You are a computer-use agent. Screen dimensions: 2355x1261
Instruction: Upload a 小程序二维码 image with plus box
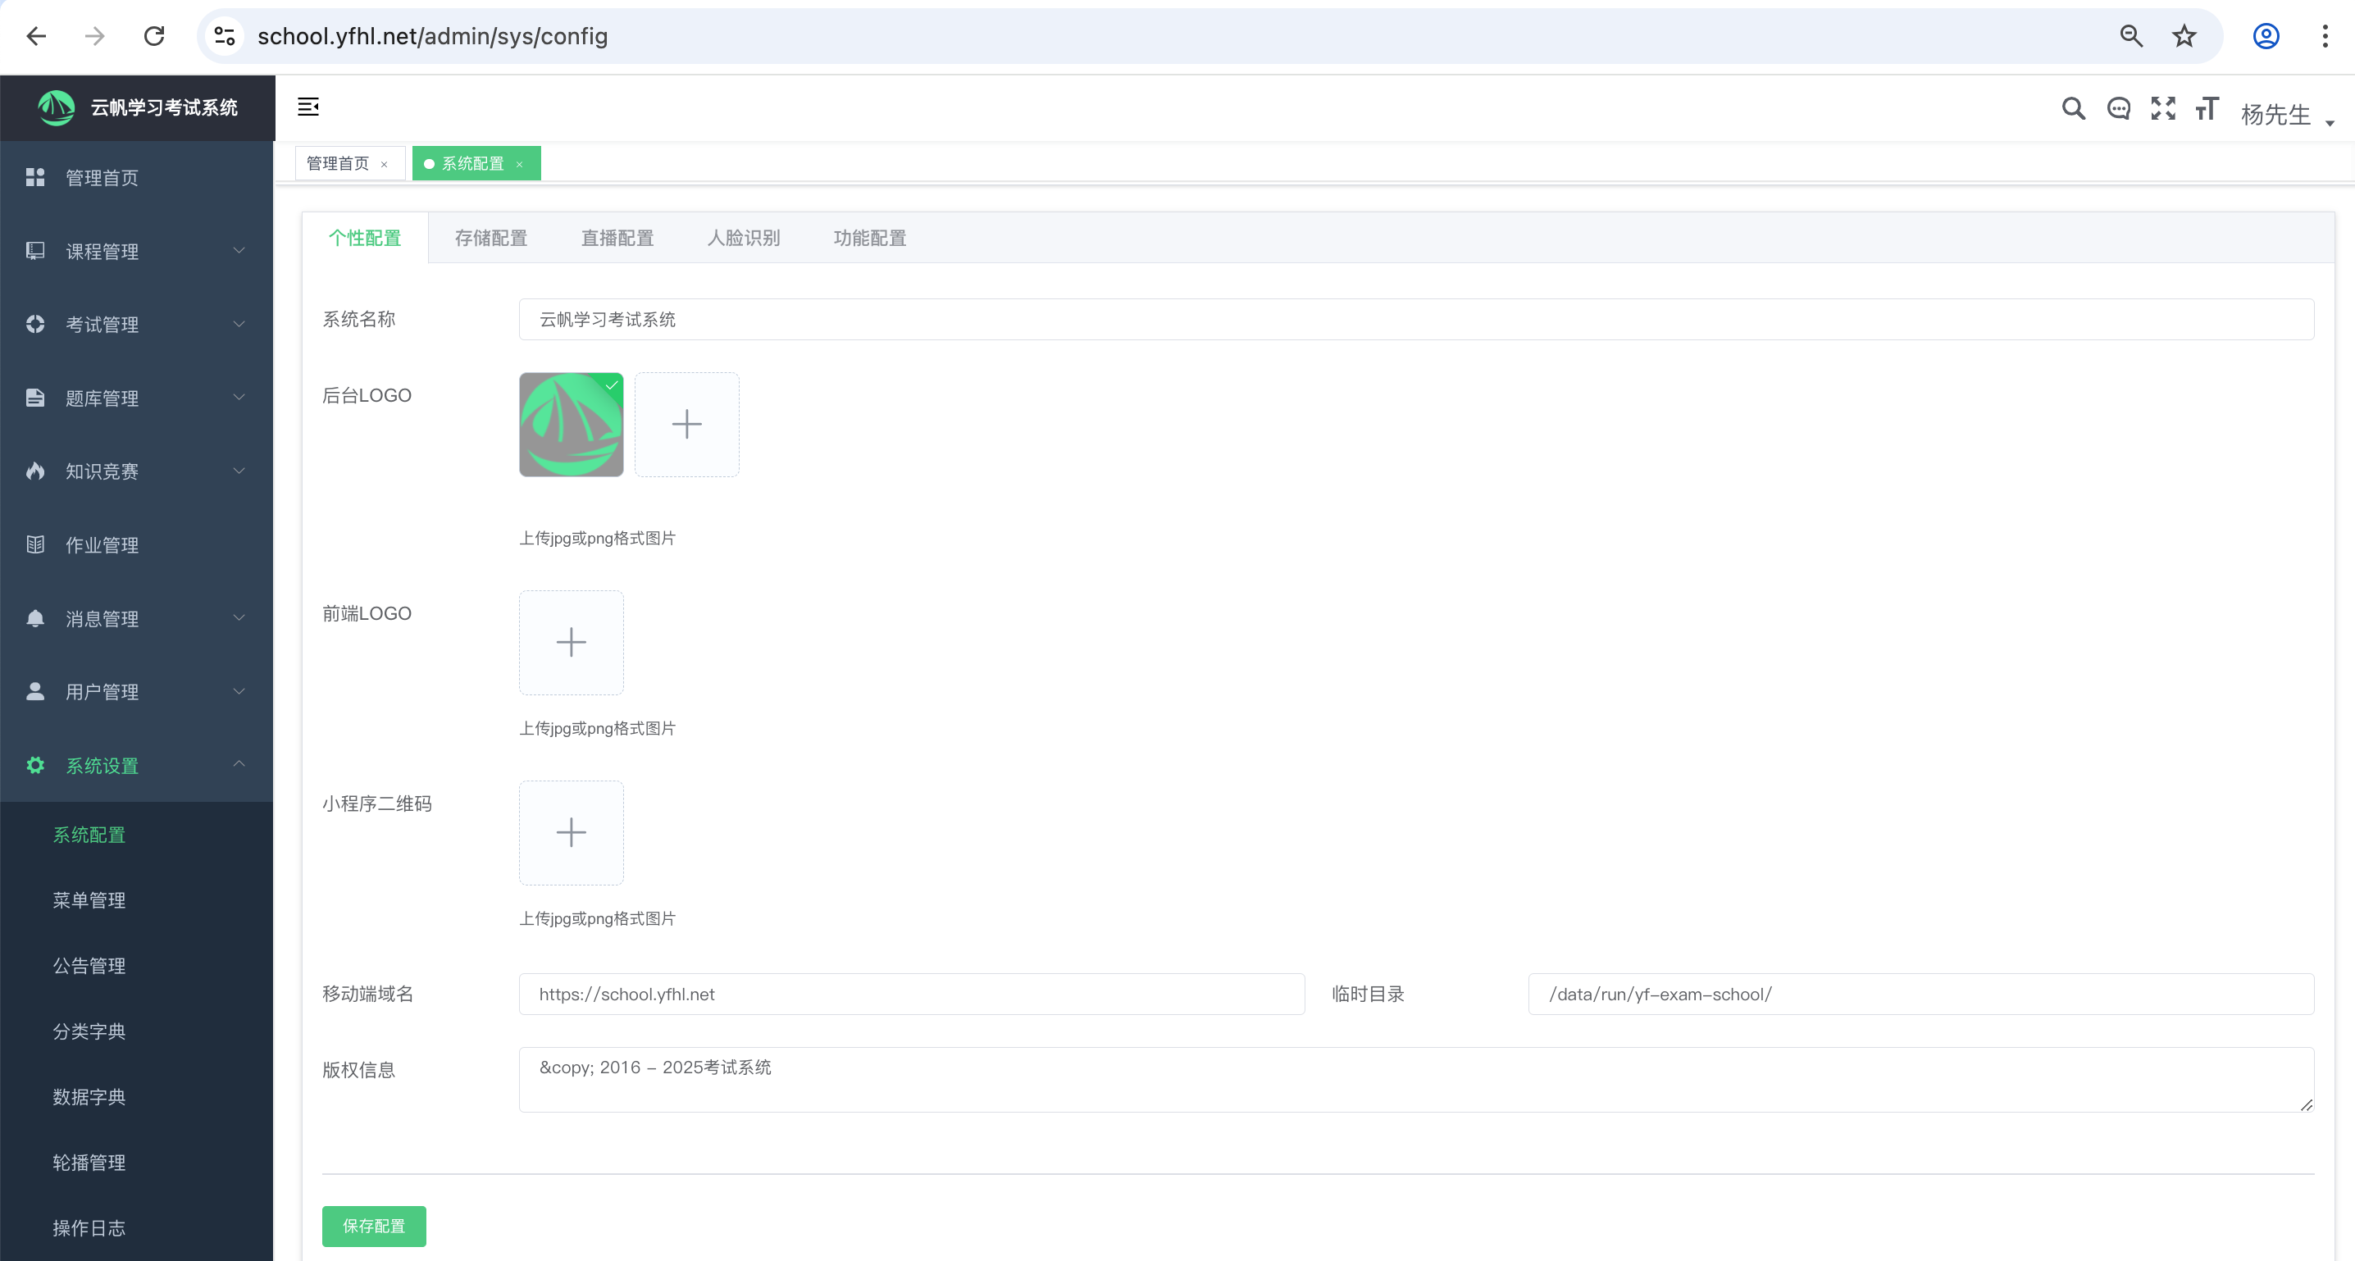click(x=572, y=832)
